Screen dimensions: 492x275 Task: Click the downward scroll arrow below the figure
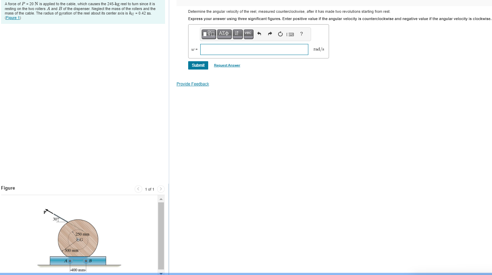point(161,273)
